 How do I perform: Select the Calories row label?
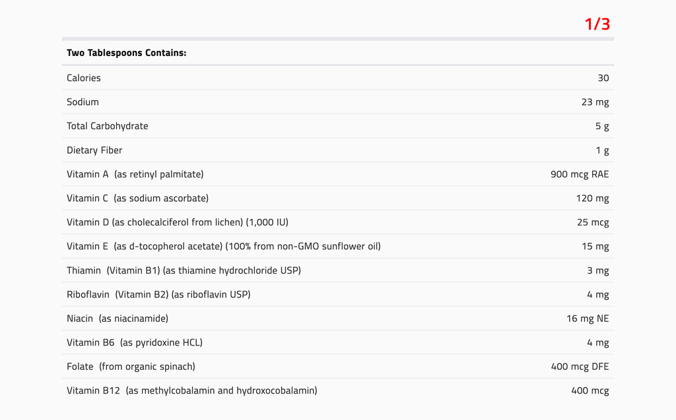click(84, 78)
